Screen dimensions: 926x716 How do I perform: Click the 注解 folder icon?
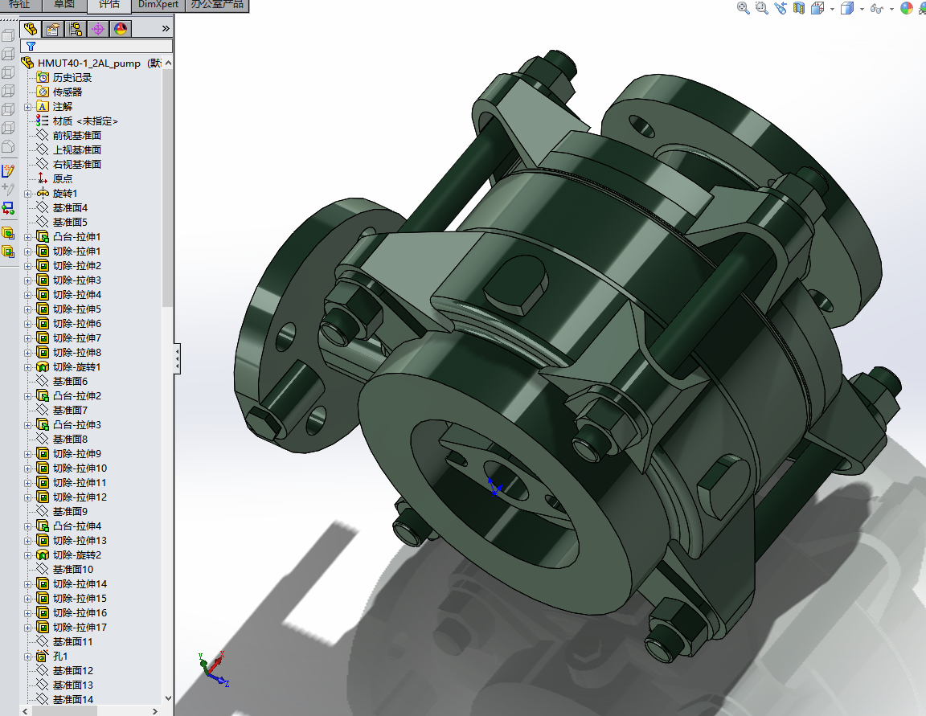pos(43,106)
